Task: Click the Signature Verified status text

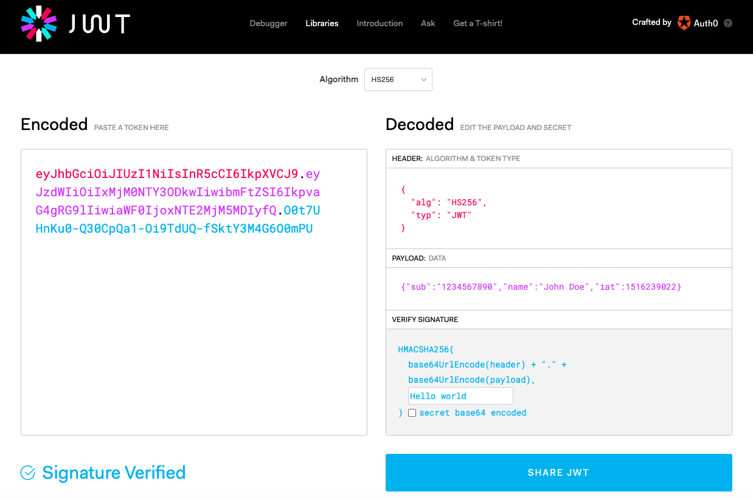Action: coord(114,473)
